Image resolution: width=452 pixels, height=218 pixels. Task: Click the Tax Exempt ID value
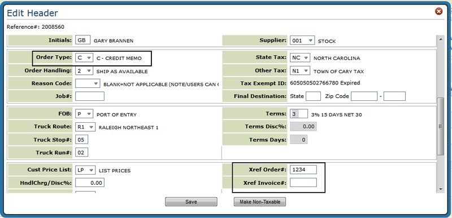[x=325, y=83]
